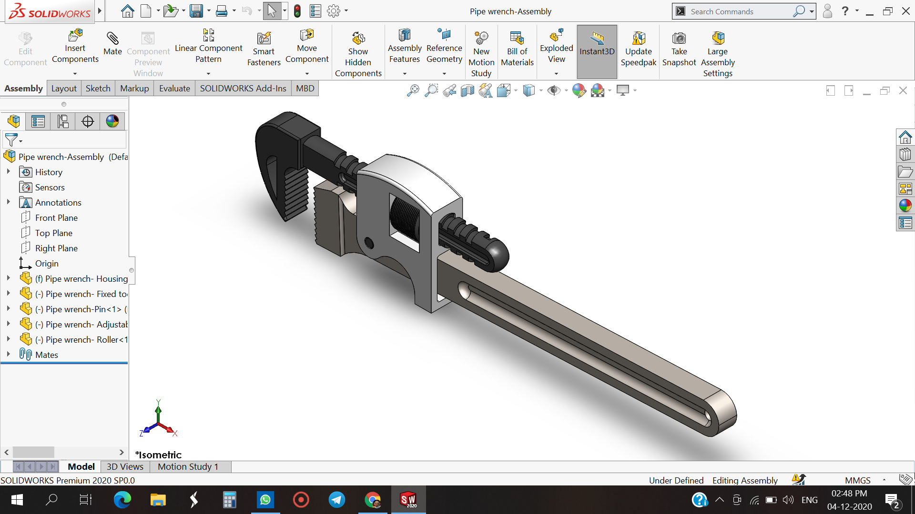Click Show Hidden Components

(x=358, y=54)
